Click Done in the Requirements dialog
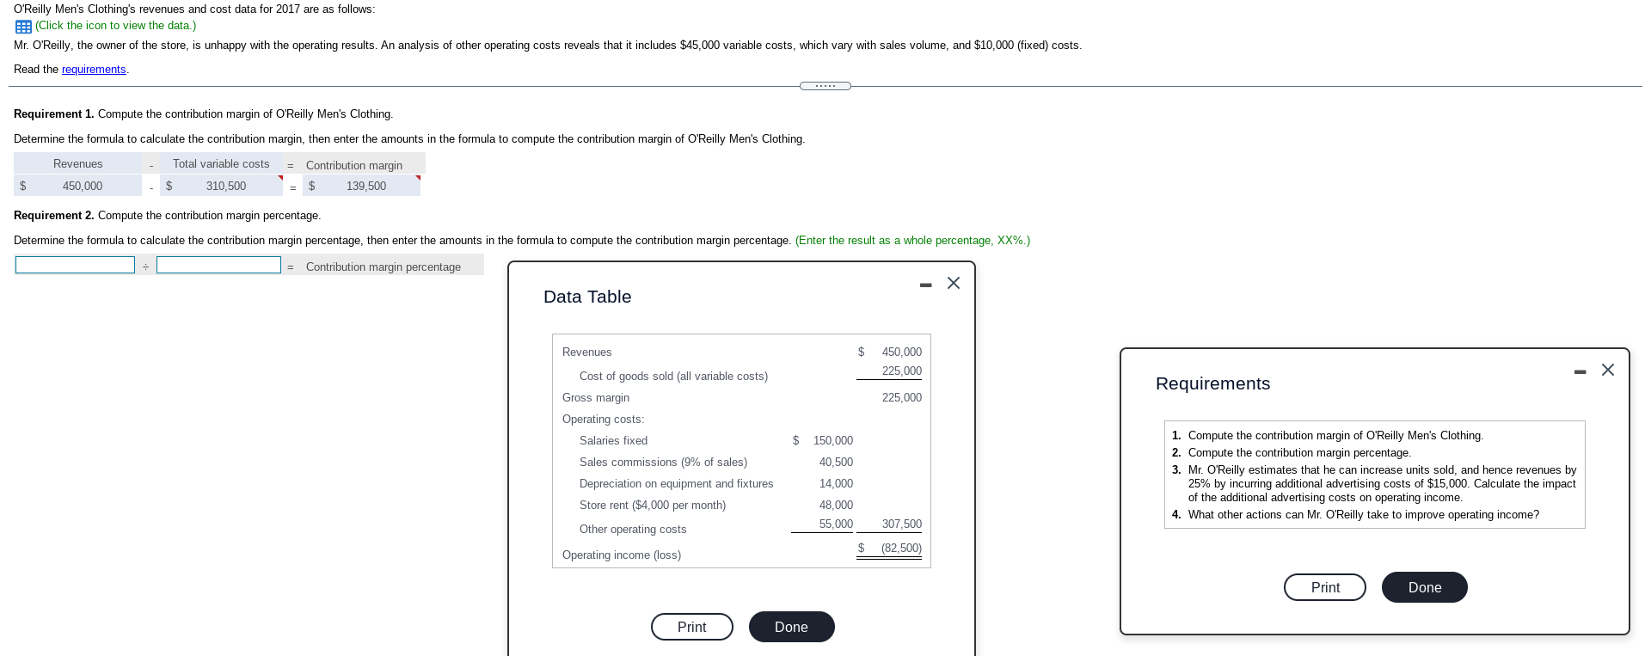This screenshot has width=1651, height=656. pyautogui.click(x=1423, y=587)
